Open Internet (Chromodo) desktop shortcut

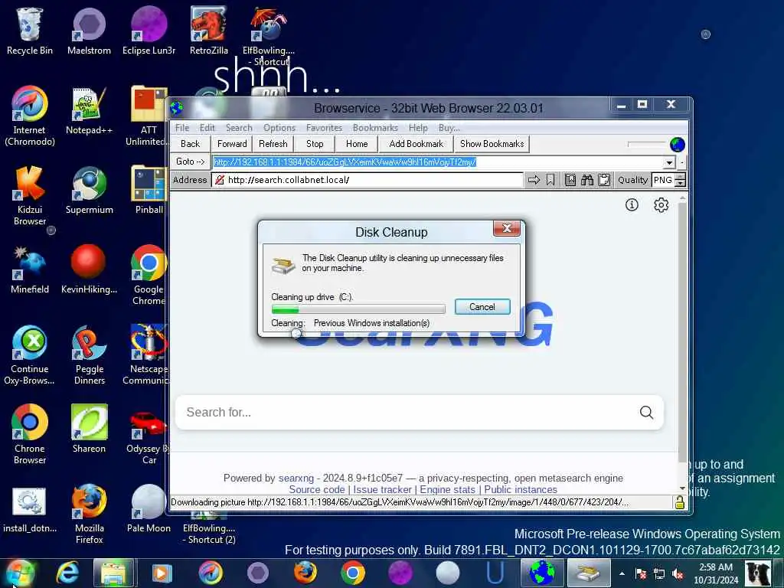[x=30, y=116]
